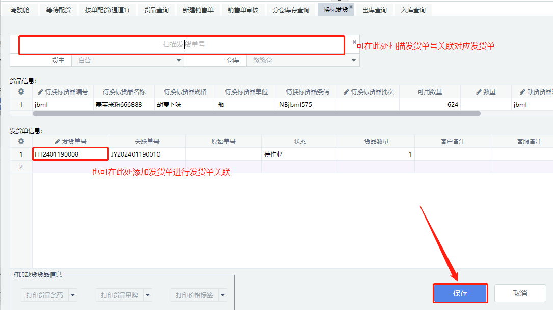This screenshot has width=553, height=310.
Task: Switch to the 货品查询 tab
Action: [156, 10]
